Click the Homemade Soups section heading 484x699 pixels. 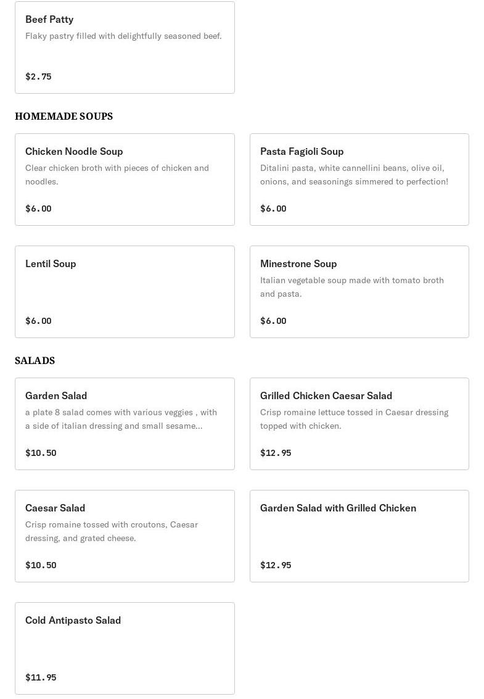(x=64, y=116)
